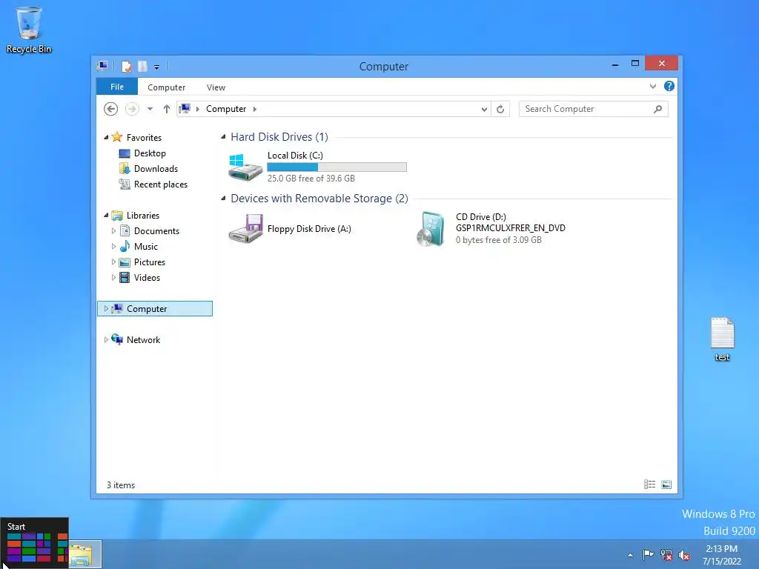This screenshot has height=569, width=759.
Task: Switch to the View ribbon tab
Action: coord(216,87)
